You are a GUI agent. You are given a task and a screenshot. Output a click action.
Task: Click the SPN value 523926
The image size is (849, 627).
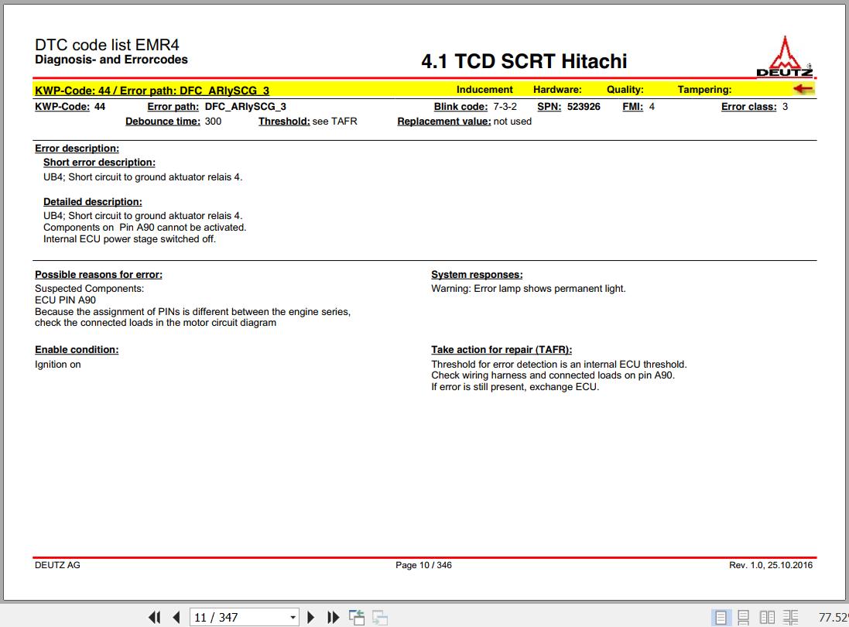[584, 107]
